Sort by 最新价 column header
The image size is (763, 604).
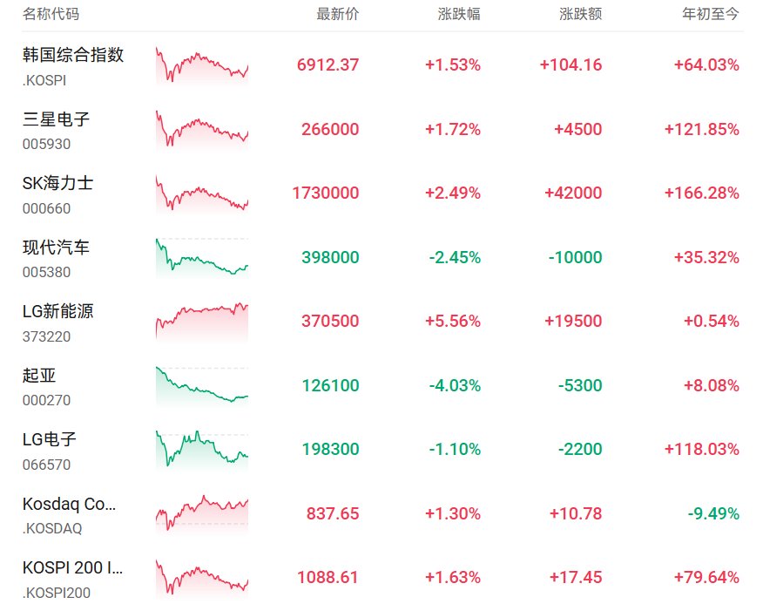338,14
